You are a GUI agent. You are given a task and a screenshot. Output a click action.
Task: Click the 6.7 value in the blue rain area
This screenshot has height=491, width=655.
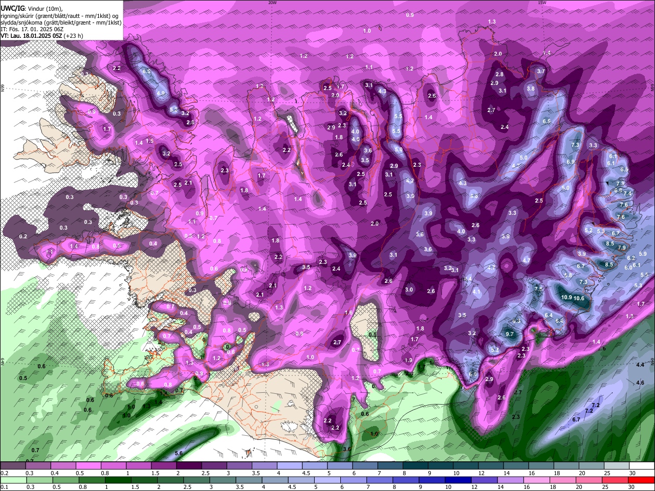tap(576, 419)
